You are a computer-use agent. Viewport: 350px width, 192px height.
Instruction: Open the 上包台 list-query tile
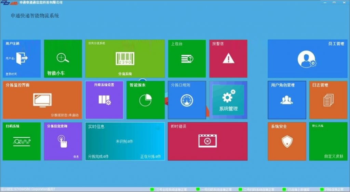click(187, 59)
